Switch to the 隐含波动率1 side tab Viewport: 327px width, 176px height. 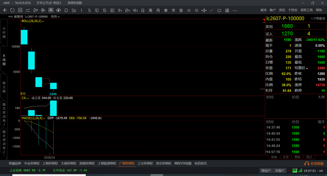(x=4, y=114)
